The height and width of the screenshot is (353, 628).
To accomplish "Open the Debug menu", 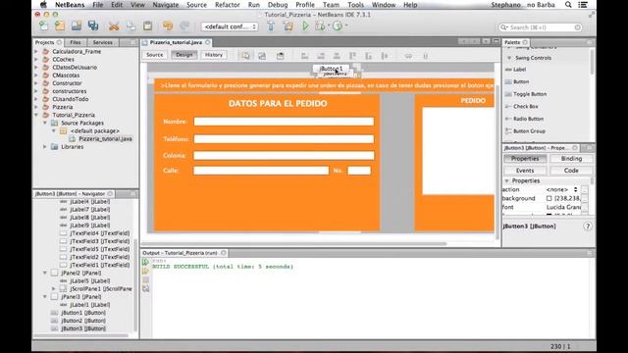I will pyautogui.click(x=278, y=5).
